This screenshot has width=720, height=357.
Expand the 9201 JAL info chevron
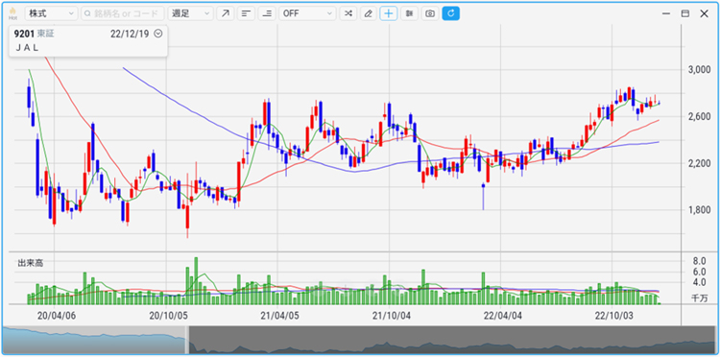click(158, 34)
